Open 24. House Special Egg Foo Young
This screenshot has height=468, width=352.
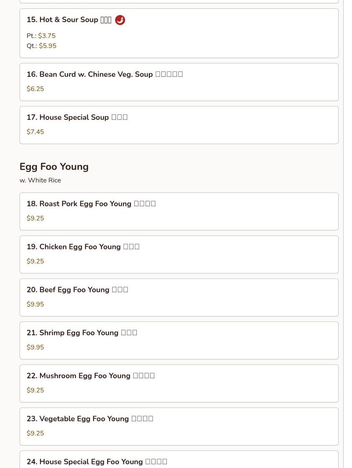click(179, 459)
